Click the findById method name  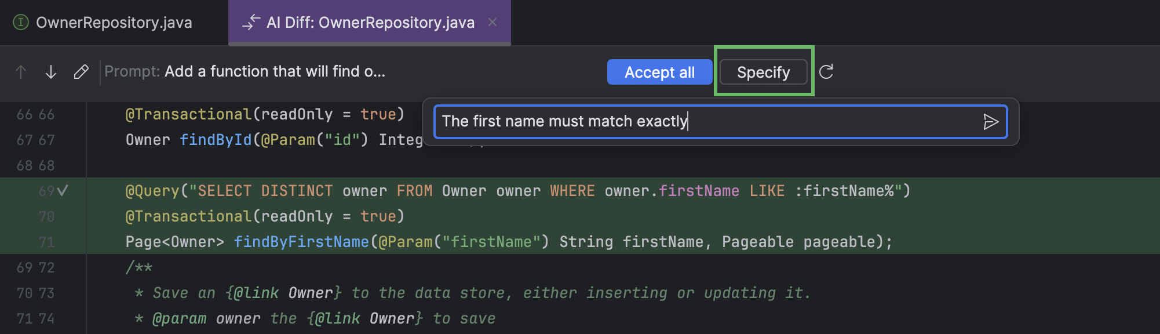[x=216, y=140]
